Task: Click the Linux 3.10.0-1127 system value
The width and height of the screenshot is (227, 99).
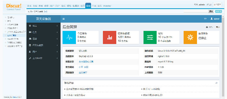Action: 172,51
